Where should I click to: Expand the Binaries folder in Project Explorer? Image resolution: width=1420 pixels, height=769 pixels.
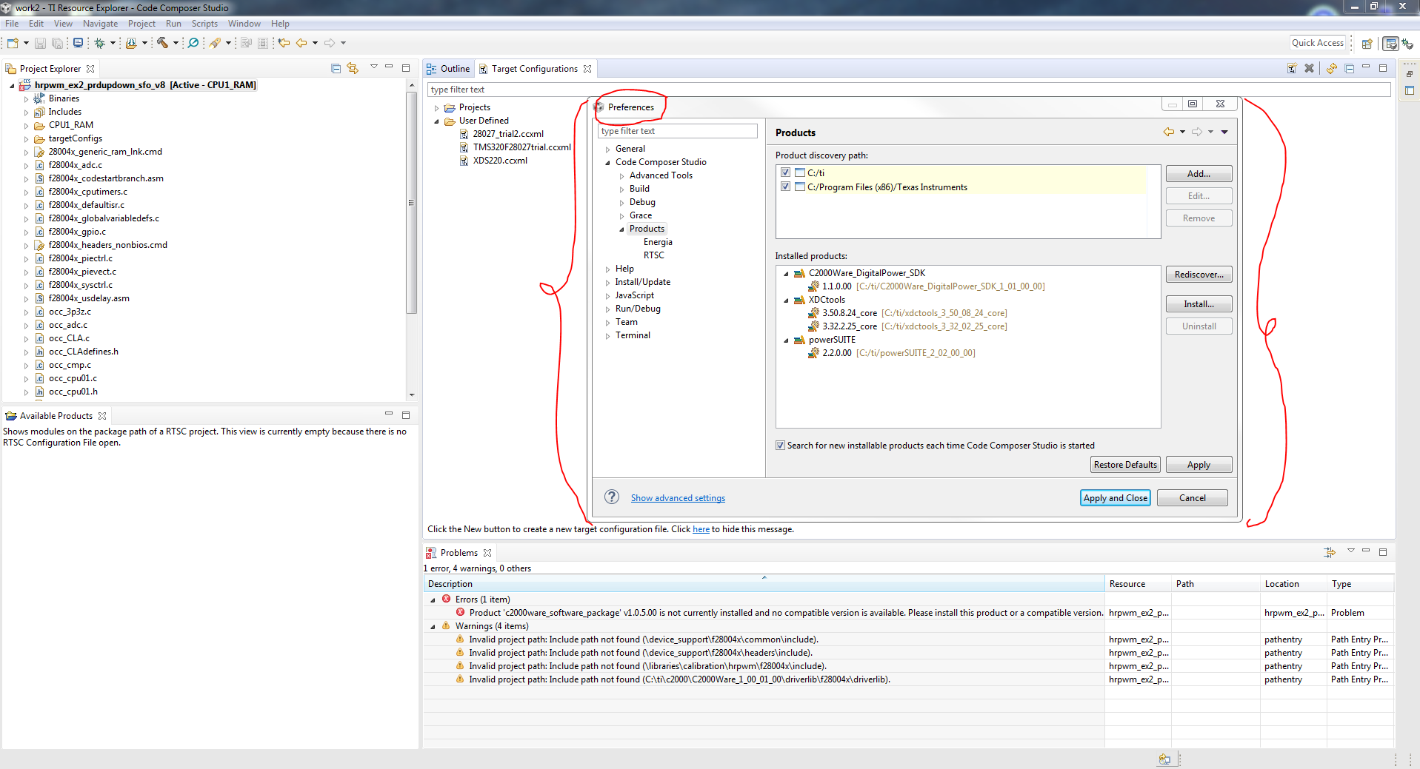pos(27,99)
